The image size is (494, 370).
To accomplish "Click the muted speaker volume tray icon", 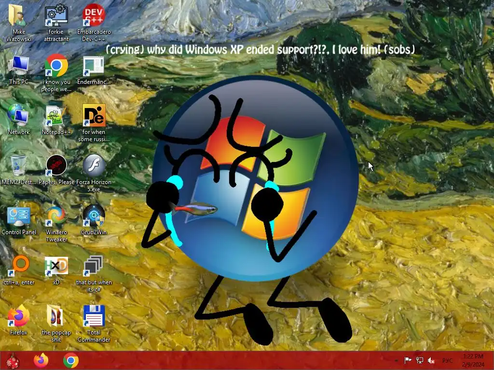I will (x=431, y=360).
